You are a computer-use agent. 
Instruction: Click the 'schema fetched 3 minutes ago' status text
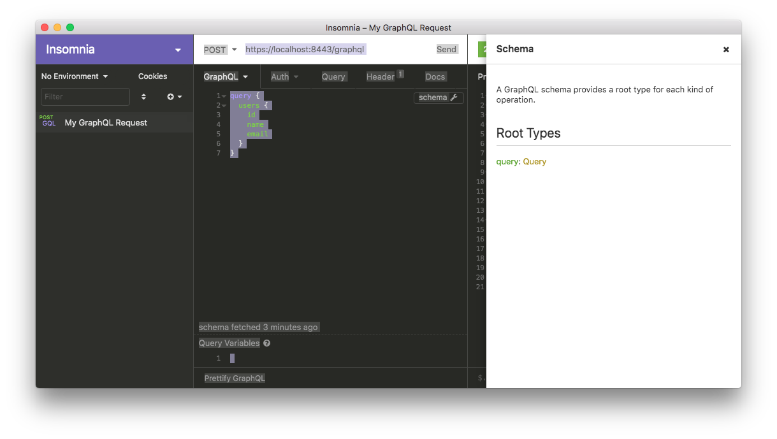[258, 327]
